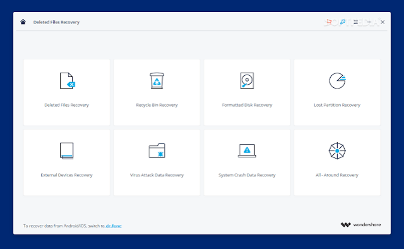The height and width of the screenshot is (249, 404).
Task: Pick the lost partition pie chart icon
Action: pos(337,81)
